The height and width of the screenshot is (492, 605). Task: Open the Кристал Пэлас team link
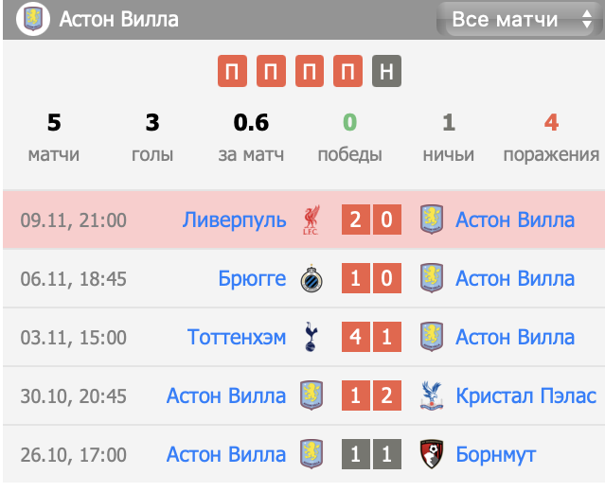coord(525,395)
